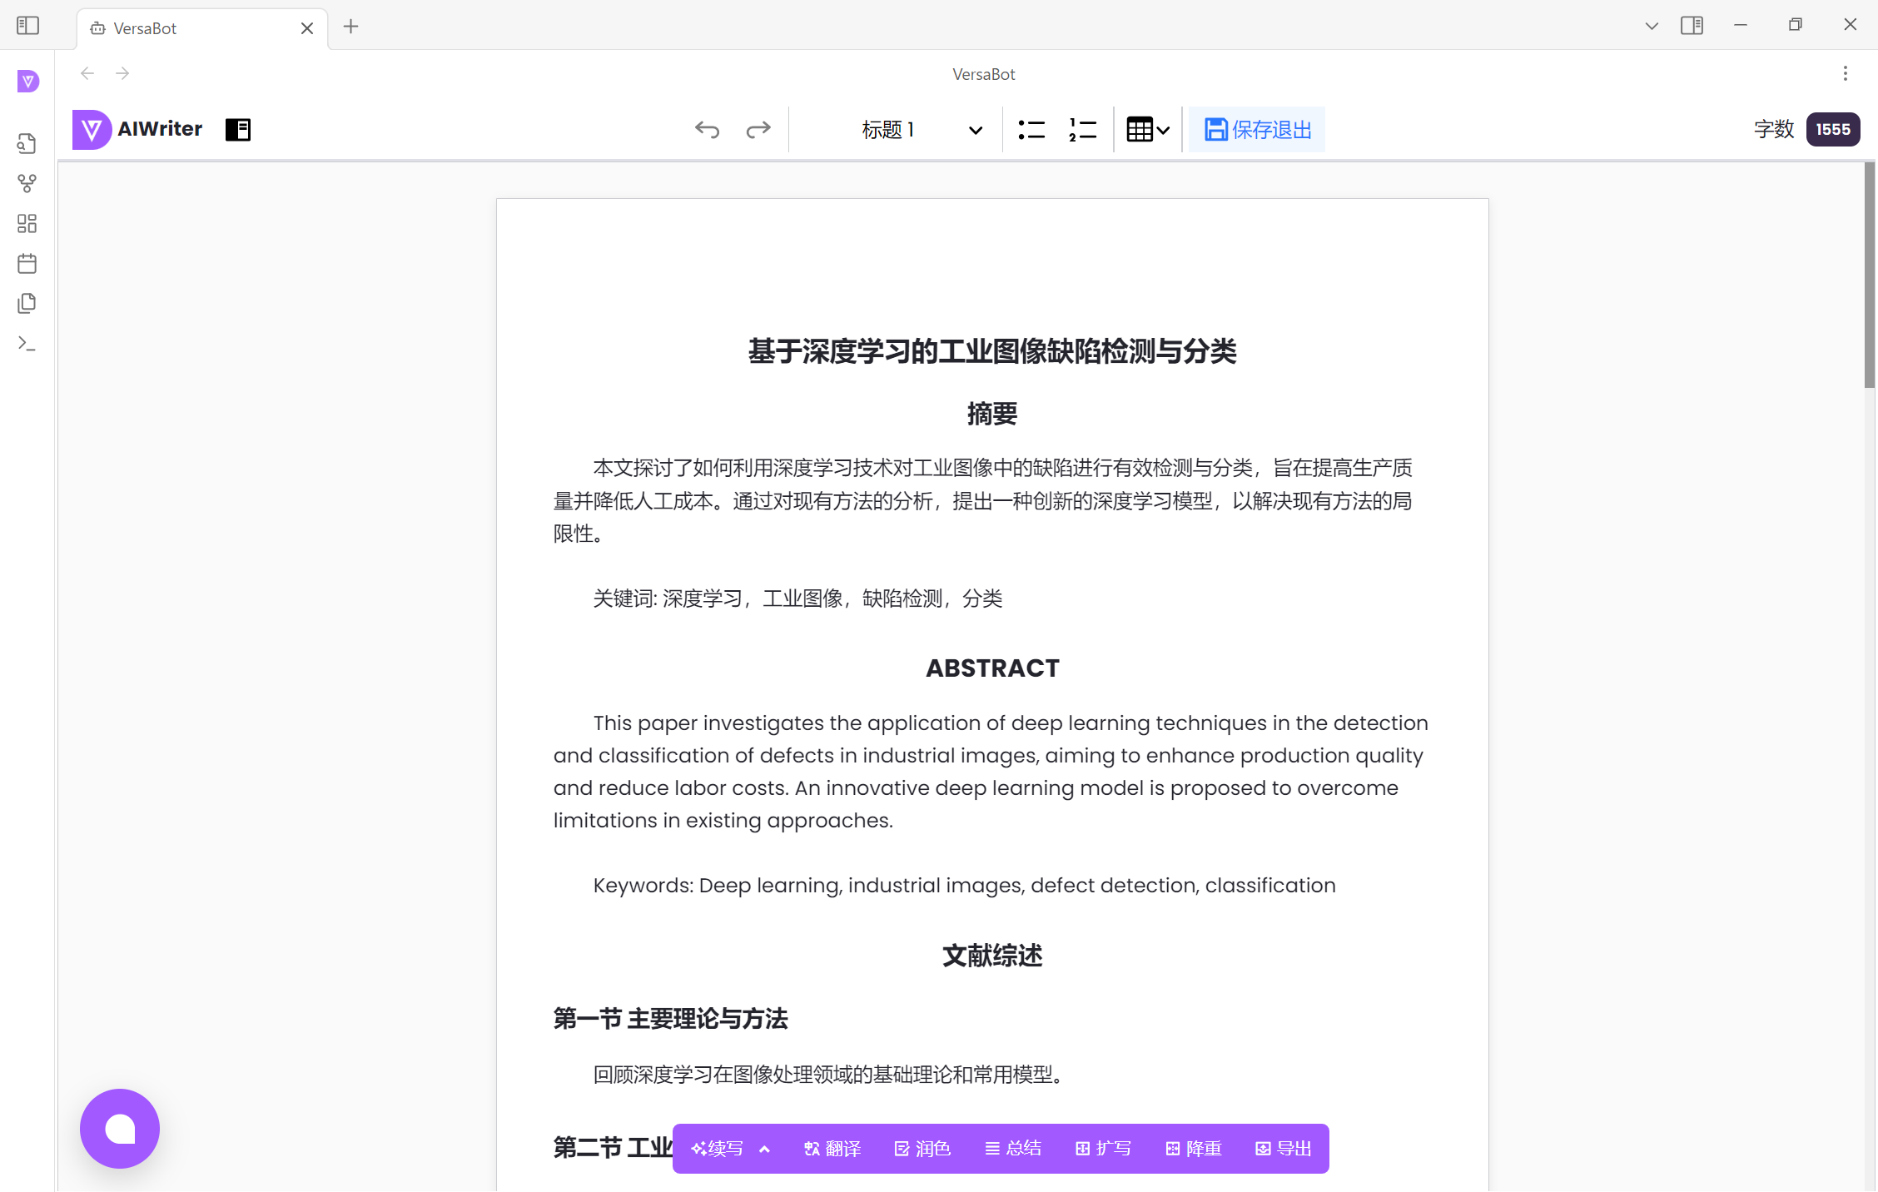Switch to the VersaBot tab
The width and height of the screenshot is (1878, 1192).
[x=166, y=27]
